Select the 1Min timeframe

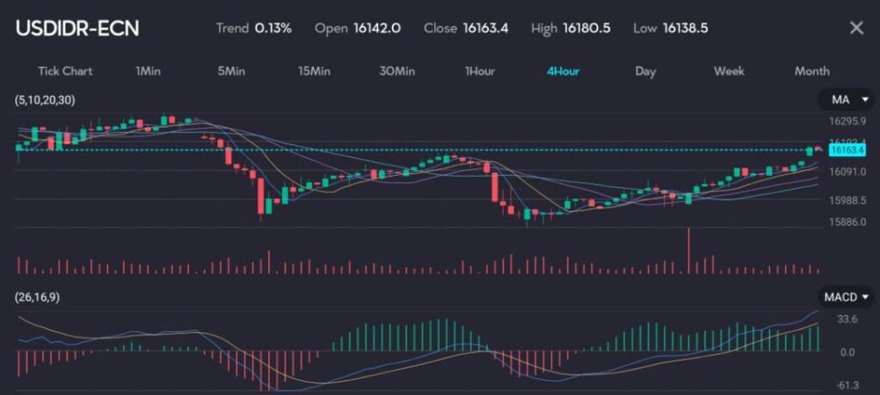[148, 71]
